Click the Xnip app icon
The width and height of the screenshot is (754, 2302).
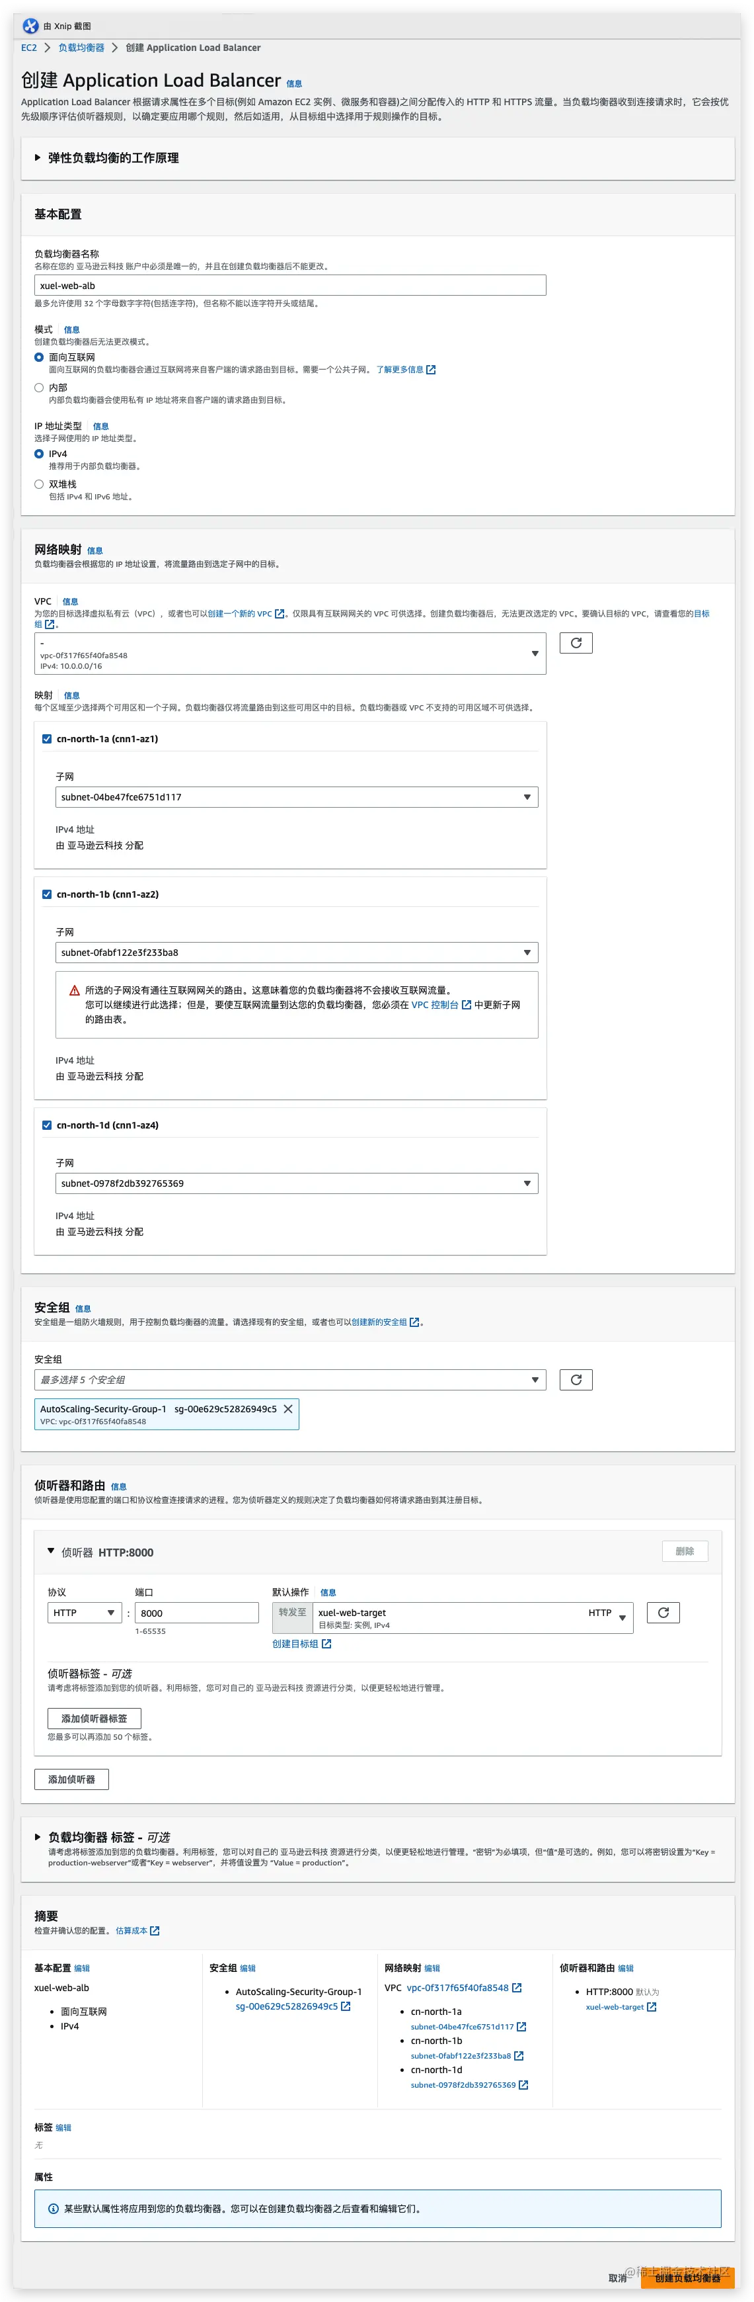(30, 26)
